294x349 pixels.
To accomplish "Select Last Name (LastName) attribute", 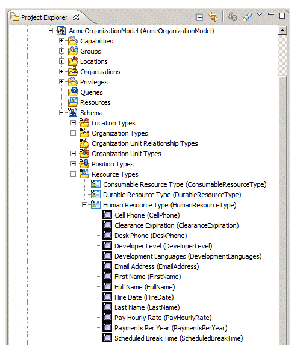I will 147,307.
